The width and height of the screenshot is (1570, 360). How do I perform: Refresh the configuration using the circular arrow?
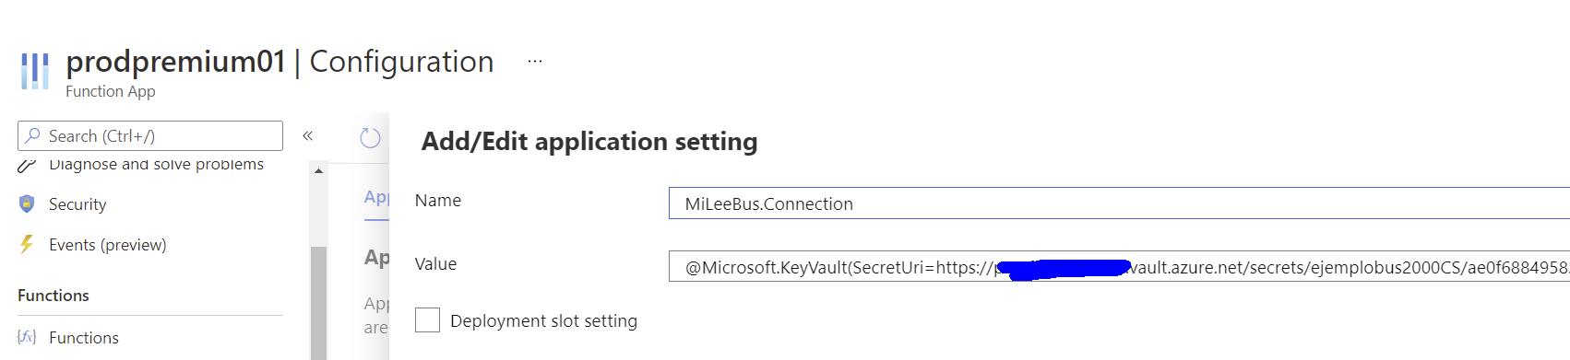tap(370, 138)
